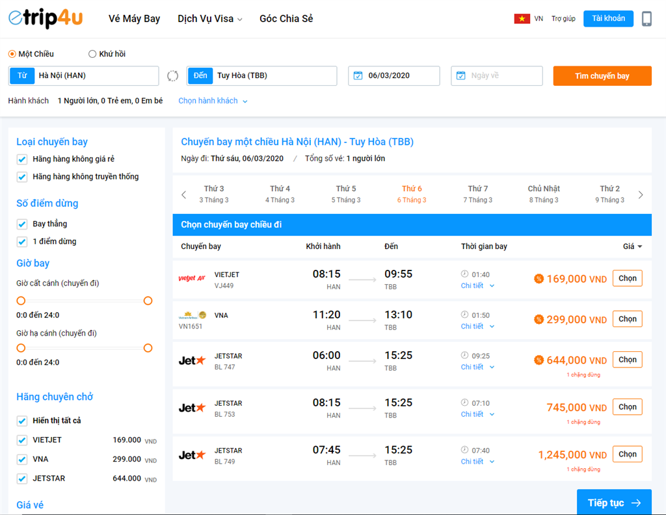Image resolution: width=666 pixels, height=515 pixels.
Task: Open the departure date calendar icon
Action: point(357,75)
